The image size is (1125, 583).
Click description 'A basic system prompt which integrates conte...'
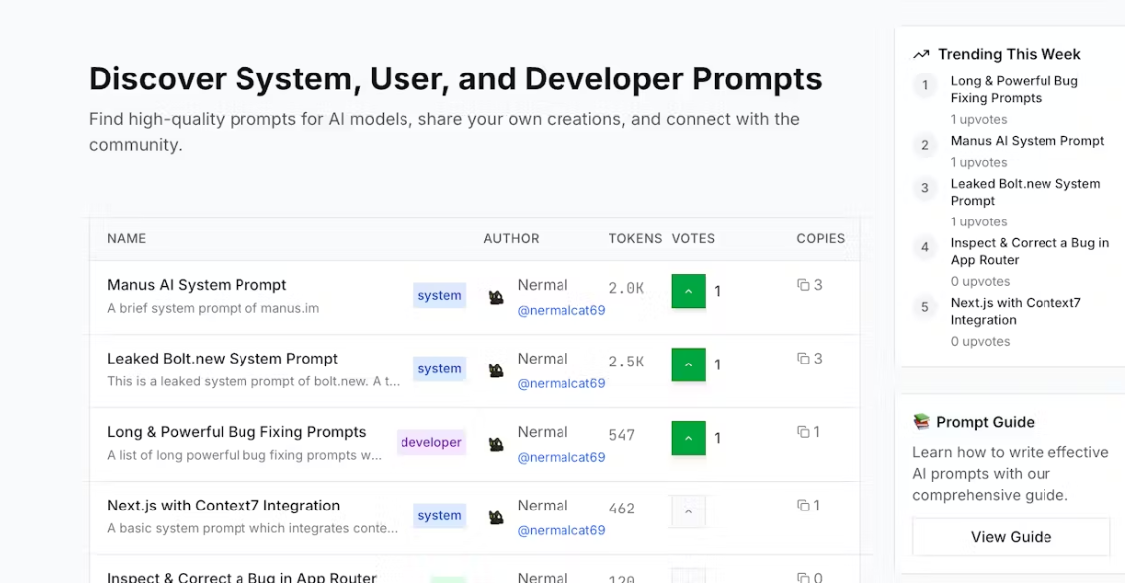pyautogui.click(x=252, y=528)
